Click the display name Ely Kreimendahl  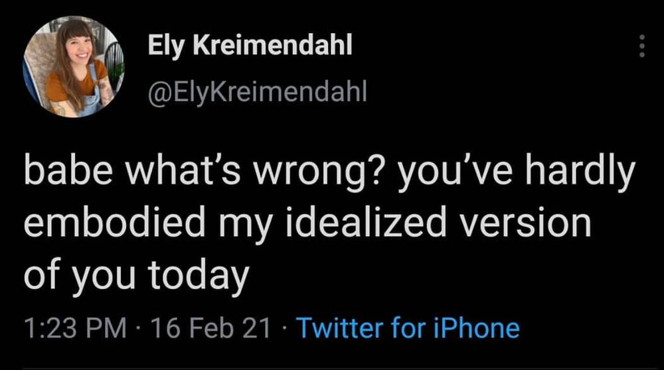(x=250, y=44)
